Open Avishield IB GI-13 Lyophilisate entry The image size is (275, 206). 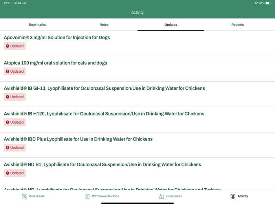(104, 88)
